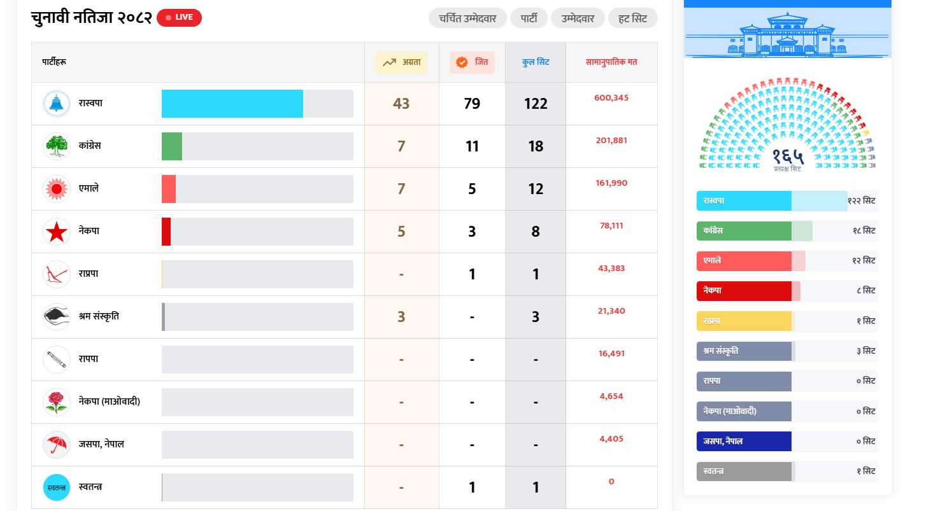Click the जित win column header
Viewport: 931px width, 511px height.
[472, 62]
